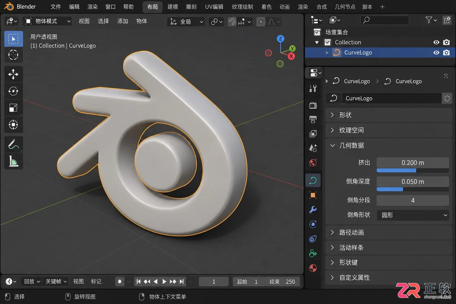Open the 文件 menu

coord(55,7)
